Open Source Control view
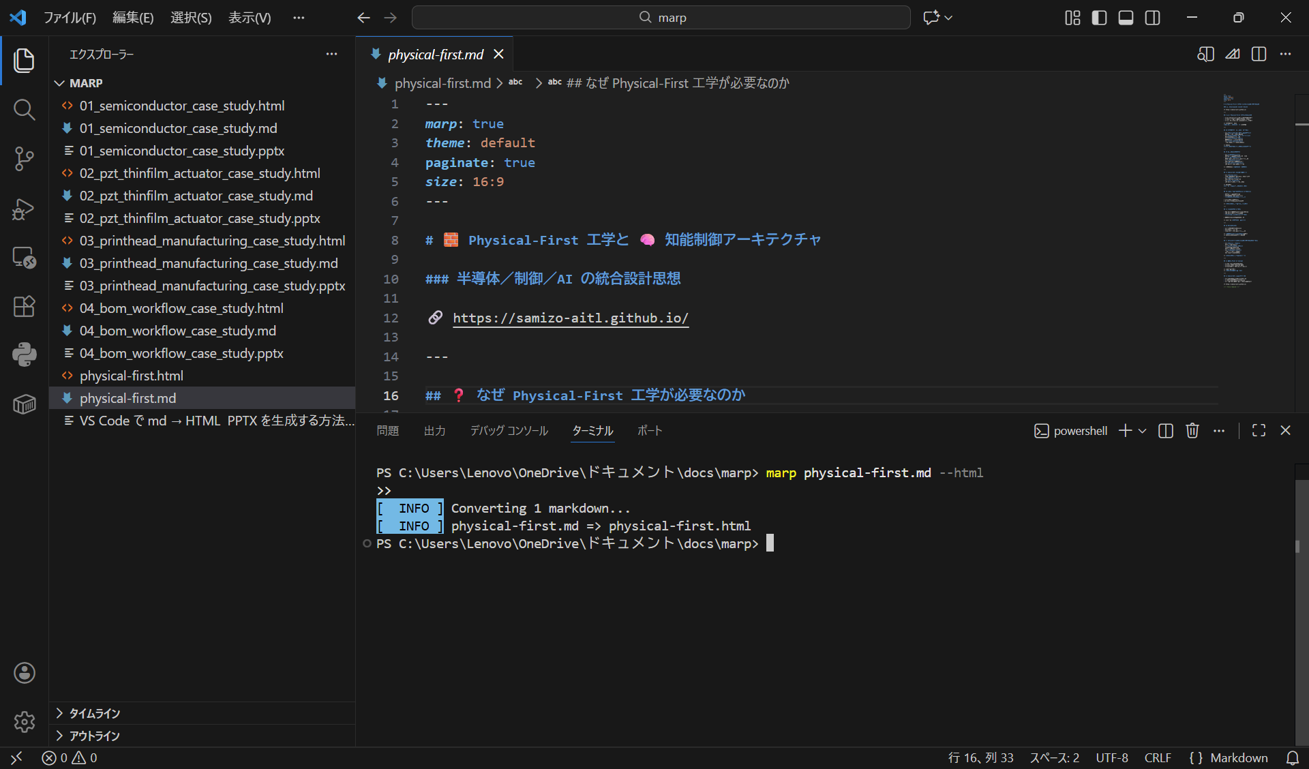The height and width of the screenshot is (769, 1309). click(x=24, y=158)
